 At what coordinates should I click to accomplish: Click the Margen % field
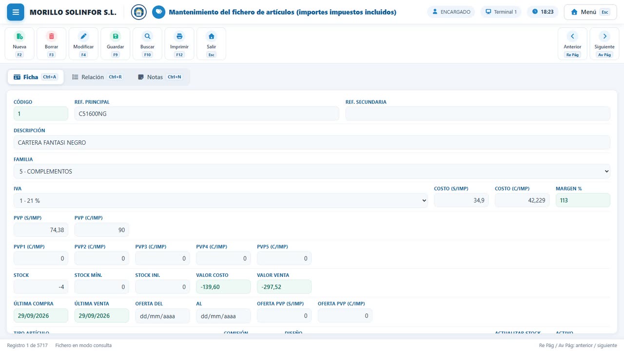point(583,200)
